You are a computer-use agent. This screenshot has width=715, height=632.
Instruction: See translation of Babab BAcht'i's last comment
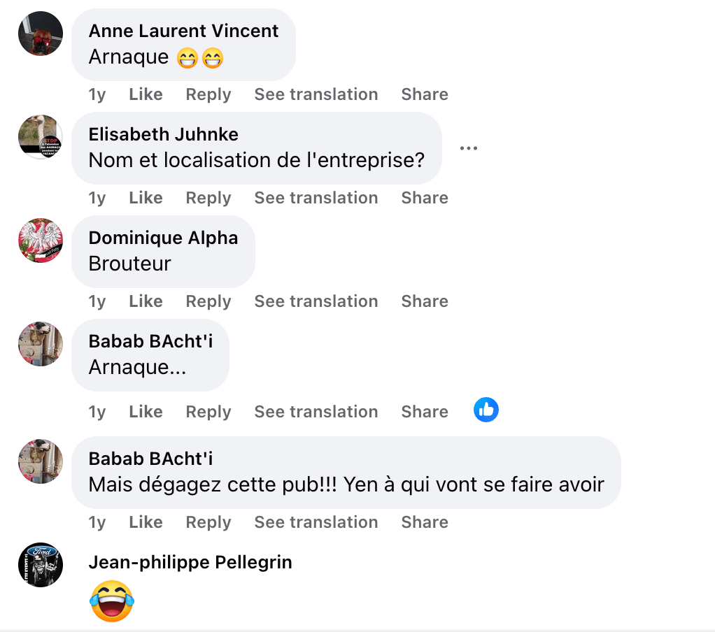(316, 522)
